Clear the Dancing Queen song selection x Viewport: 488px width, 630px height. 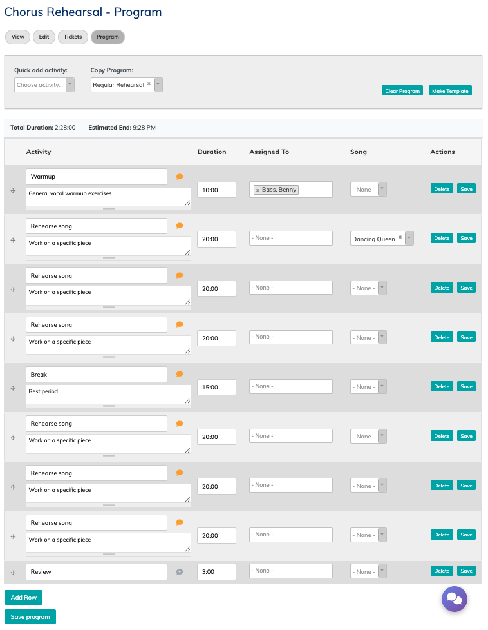pyautogui.click(x=400, y=238)
